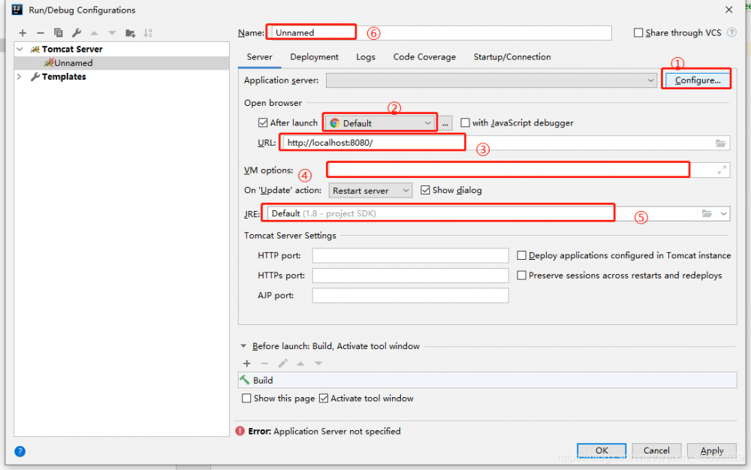751x470 pixels.
Task: Toggle the After launch checkbox
Action: (263, 123)
